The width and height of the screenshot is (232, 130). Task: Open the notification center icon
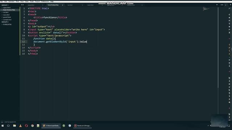pos(229,126)
